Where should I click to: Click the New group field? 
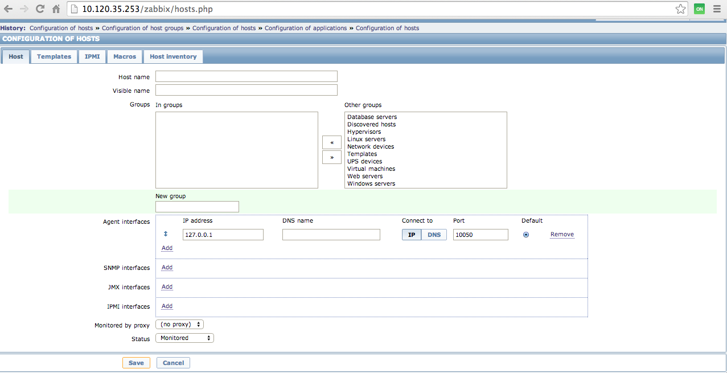(197, 207)
